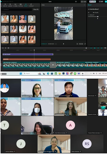Open the preview panel menu icon

84,5
